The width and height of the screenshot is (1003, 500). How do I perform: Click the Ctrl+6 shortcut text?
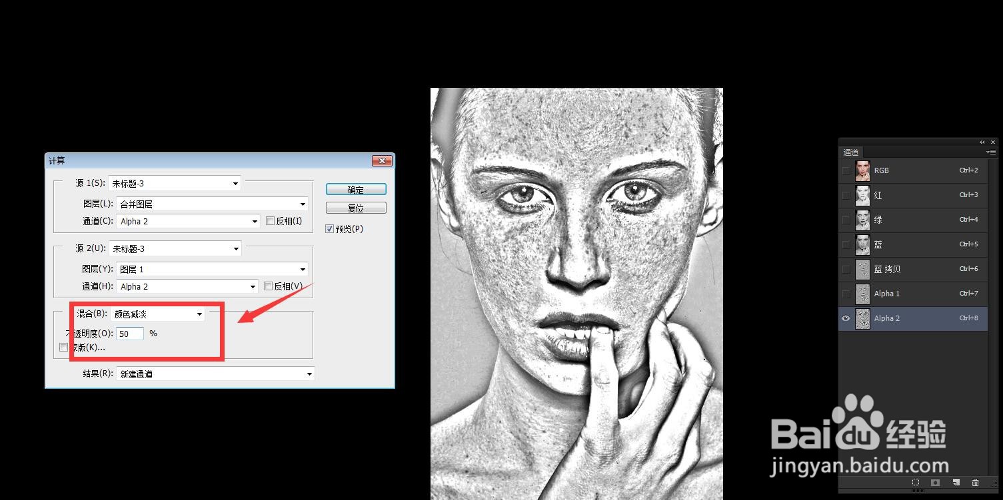coord(968,269)
